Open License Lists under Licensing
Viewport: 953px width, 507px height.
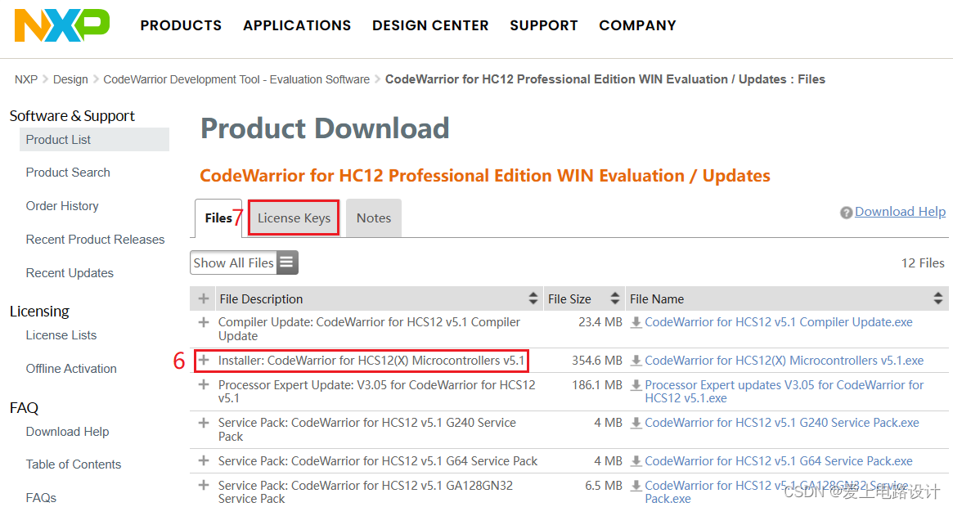pyautogui.click(x=61, y=335)
